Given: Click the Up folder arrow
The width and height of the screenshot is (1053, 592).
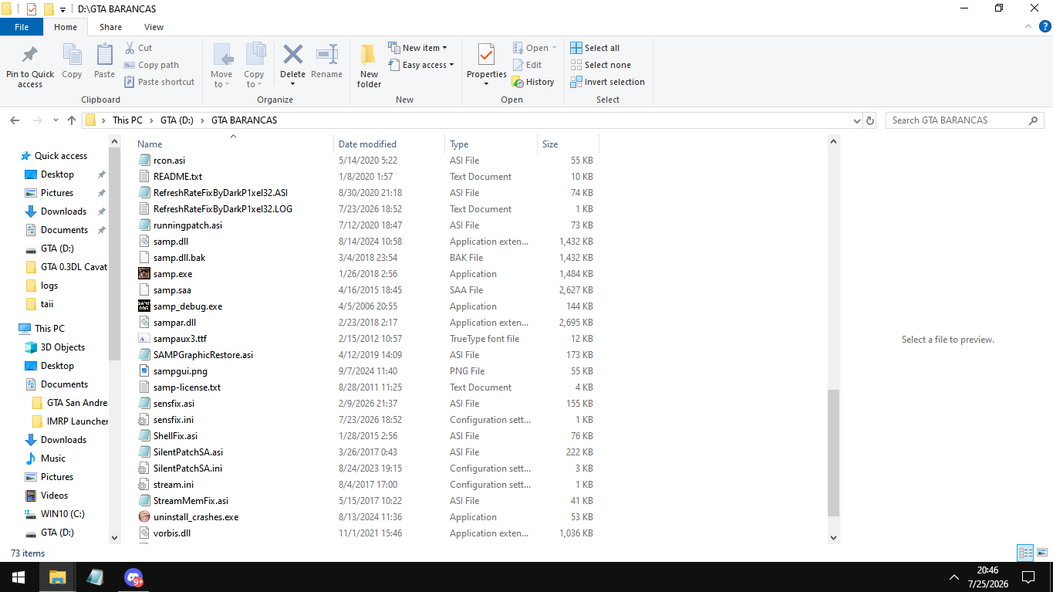Looking at the screenshot, I should coord(72,120).
